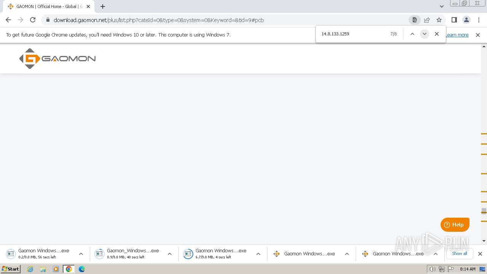Click the address bar URL
This screenshot has width=487, height=274.
click(x=159, y=20)
